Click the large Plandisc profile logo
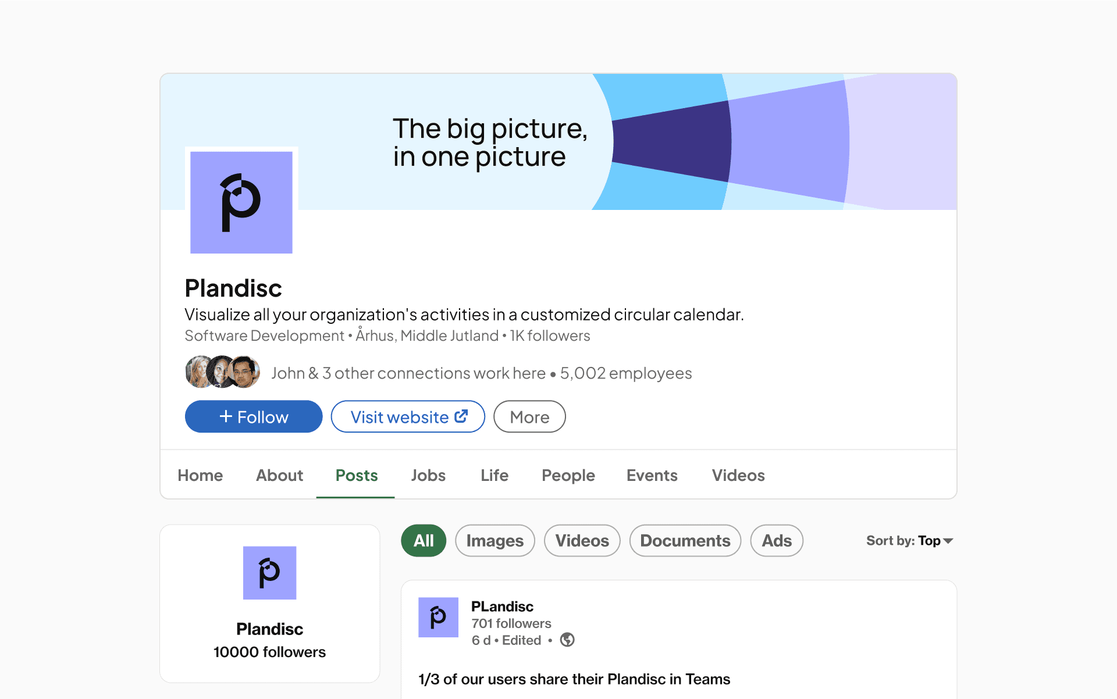 click(241, 202)
